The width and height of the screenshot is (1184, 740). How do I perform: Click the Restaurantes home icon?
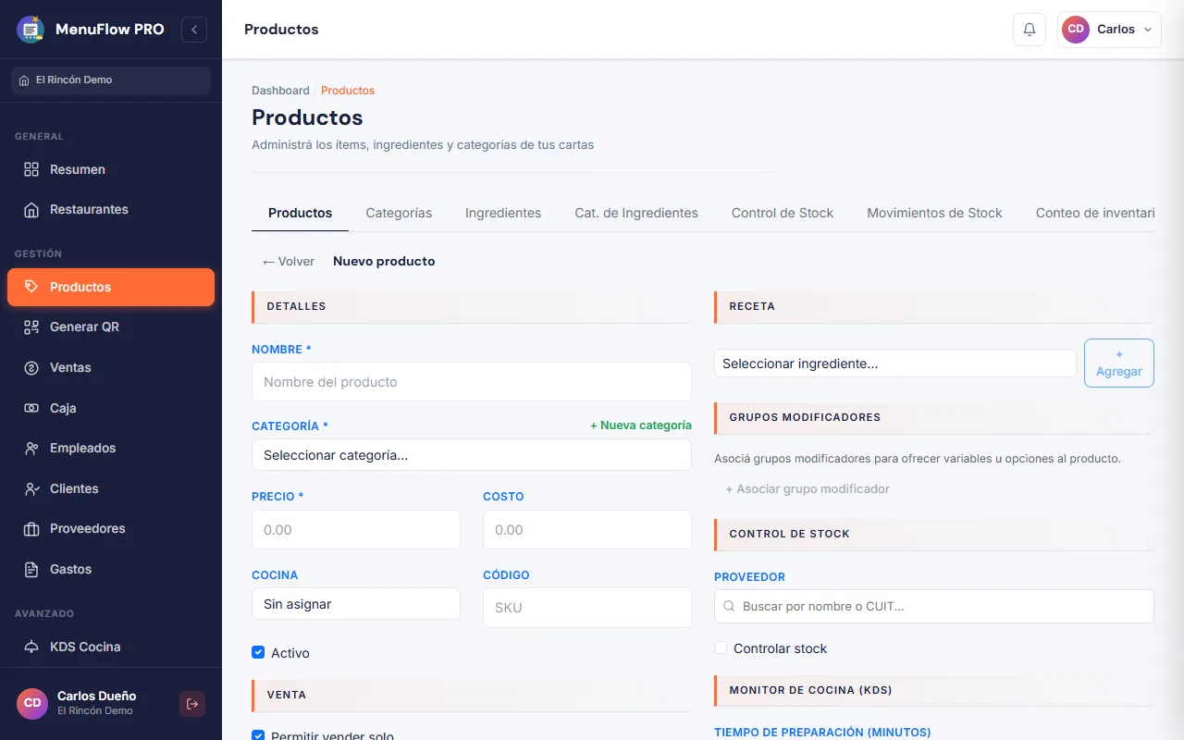[31, 210]
